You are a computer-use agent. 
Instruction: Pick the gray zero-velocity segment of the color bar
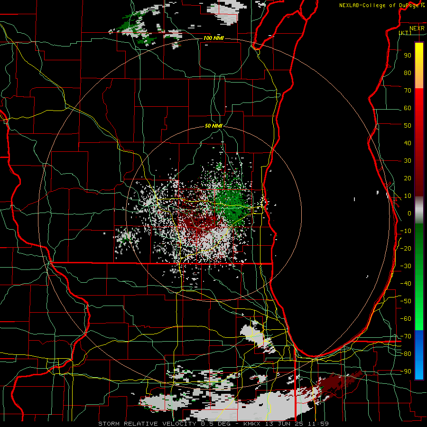(419, 210)
